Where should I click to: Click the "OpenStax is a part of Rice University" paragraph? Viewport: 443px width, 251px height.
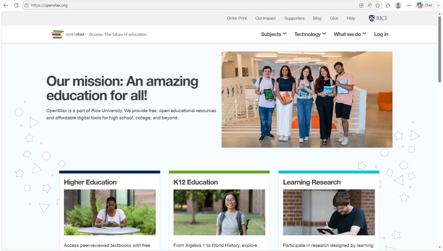point(131,114)
